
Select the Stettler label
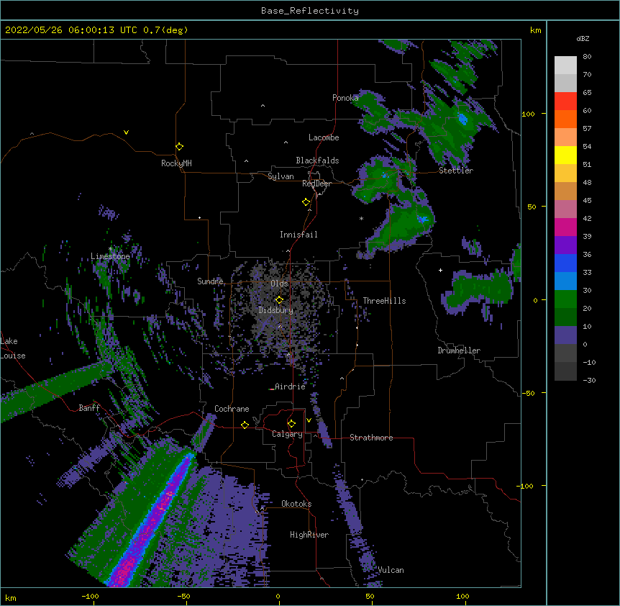coord(456,171)
